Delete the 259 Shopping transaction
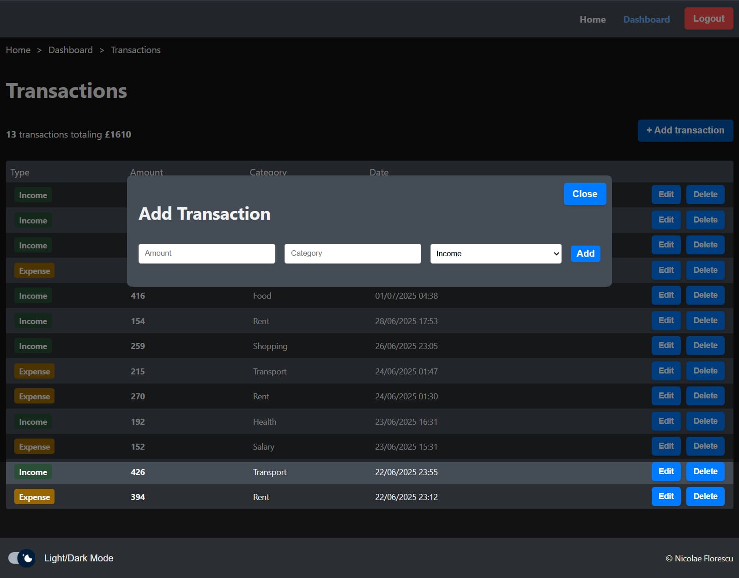Screen dimensions: 739x578 pos(705,345)
